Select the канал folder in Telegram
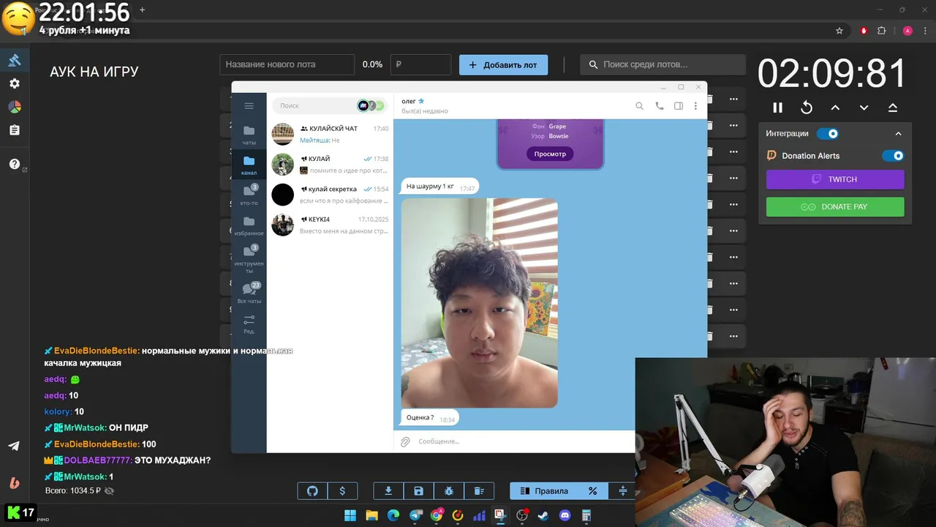This screenshot has width=936, height=527. (249, 165)
